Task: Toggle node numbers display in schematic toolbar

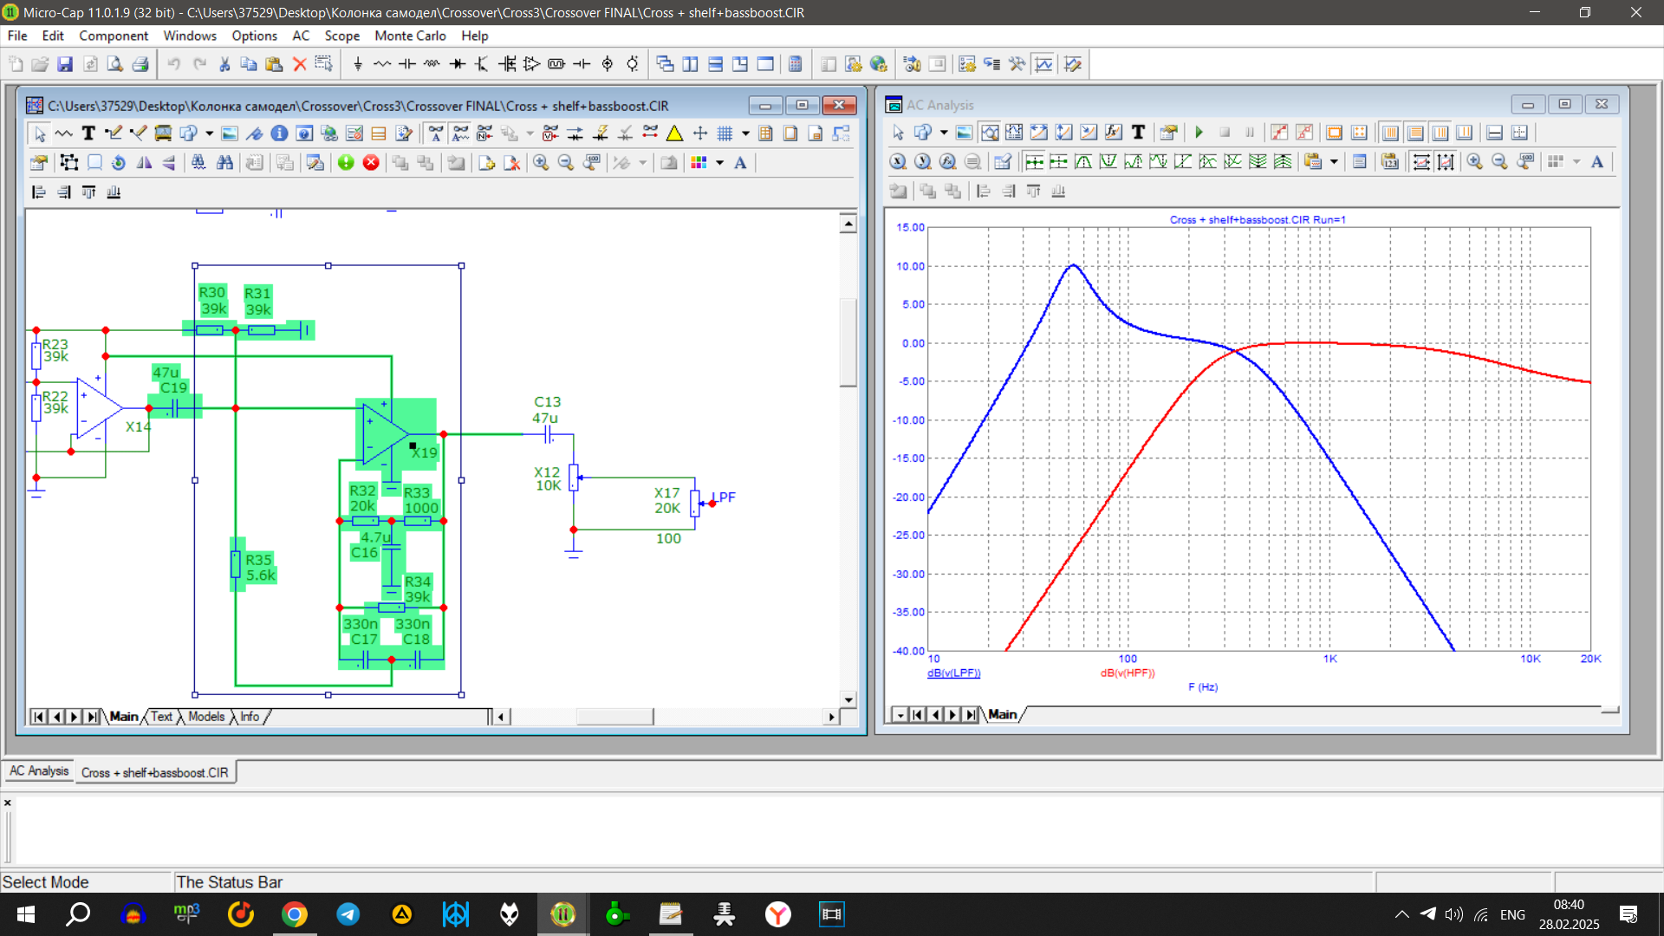Action: [x=485, y=133]
